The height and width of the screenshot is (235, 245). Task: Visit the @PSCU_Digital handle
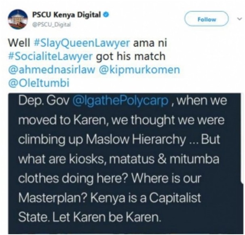52,24
